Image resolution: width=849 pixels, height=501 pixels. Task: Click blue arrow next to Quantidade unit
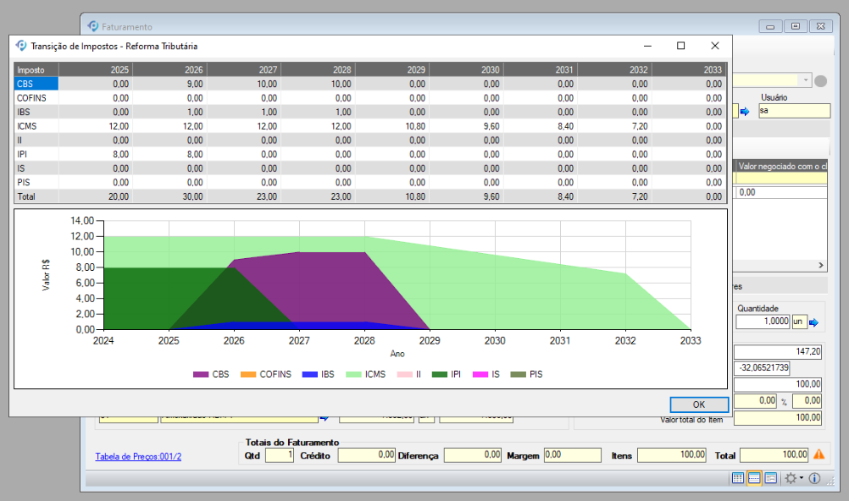pos(814,322)
